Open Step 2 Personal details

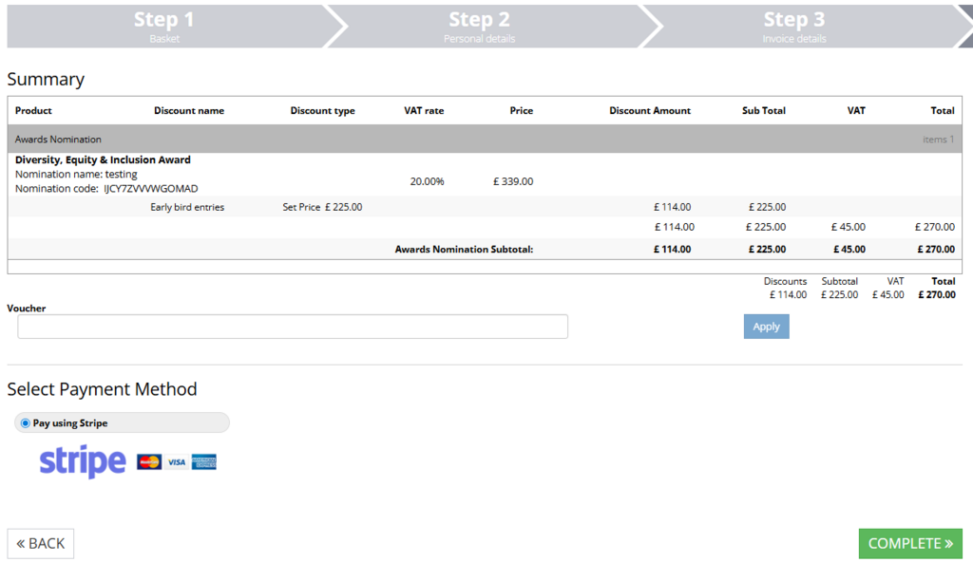(x=479, y=26)
